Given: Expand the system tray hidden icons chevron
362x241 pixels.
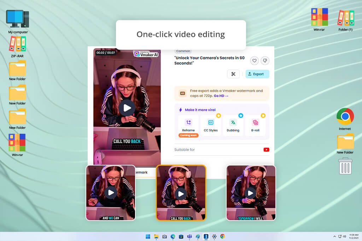Looking at the screenshot, I should coord(334,236).
